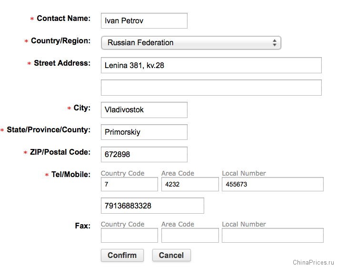
Task: Click the mobile number field with 79136883328
Action: tap(152, 206)
